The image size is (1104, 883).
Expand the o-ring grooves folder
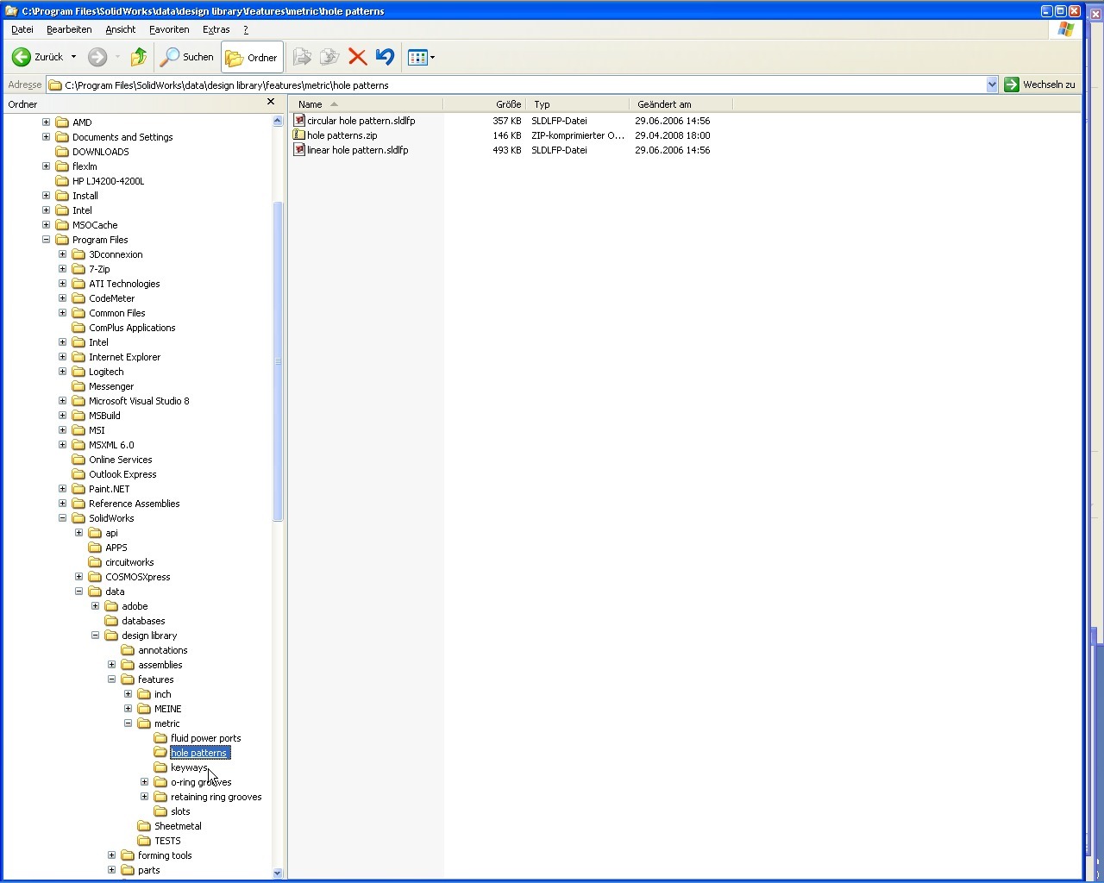[145, 782]
